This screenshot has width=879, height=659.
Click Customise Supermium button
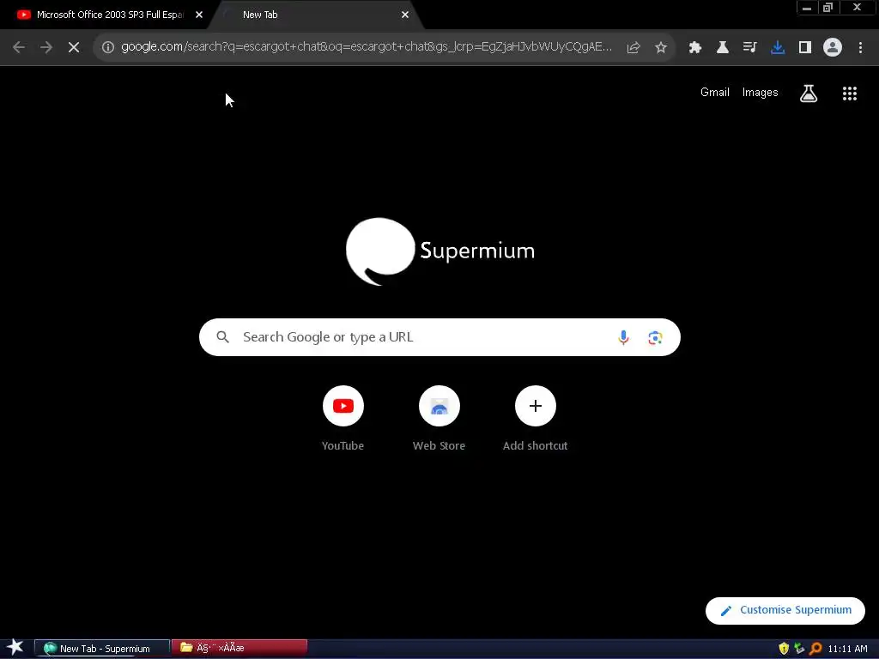(x=785, y=610)
